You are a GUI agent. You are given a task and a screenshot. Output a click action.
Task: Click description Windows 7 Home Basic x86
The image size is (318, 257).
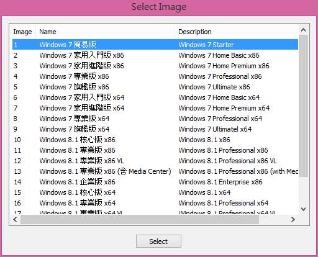pyautogui.click(x=219, y=55)
